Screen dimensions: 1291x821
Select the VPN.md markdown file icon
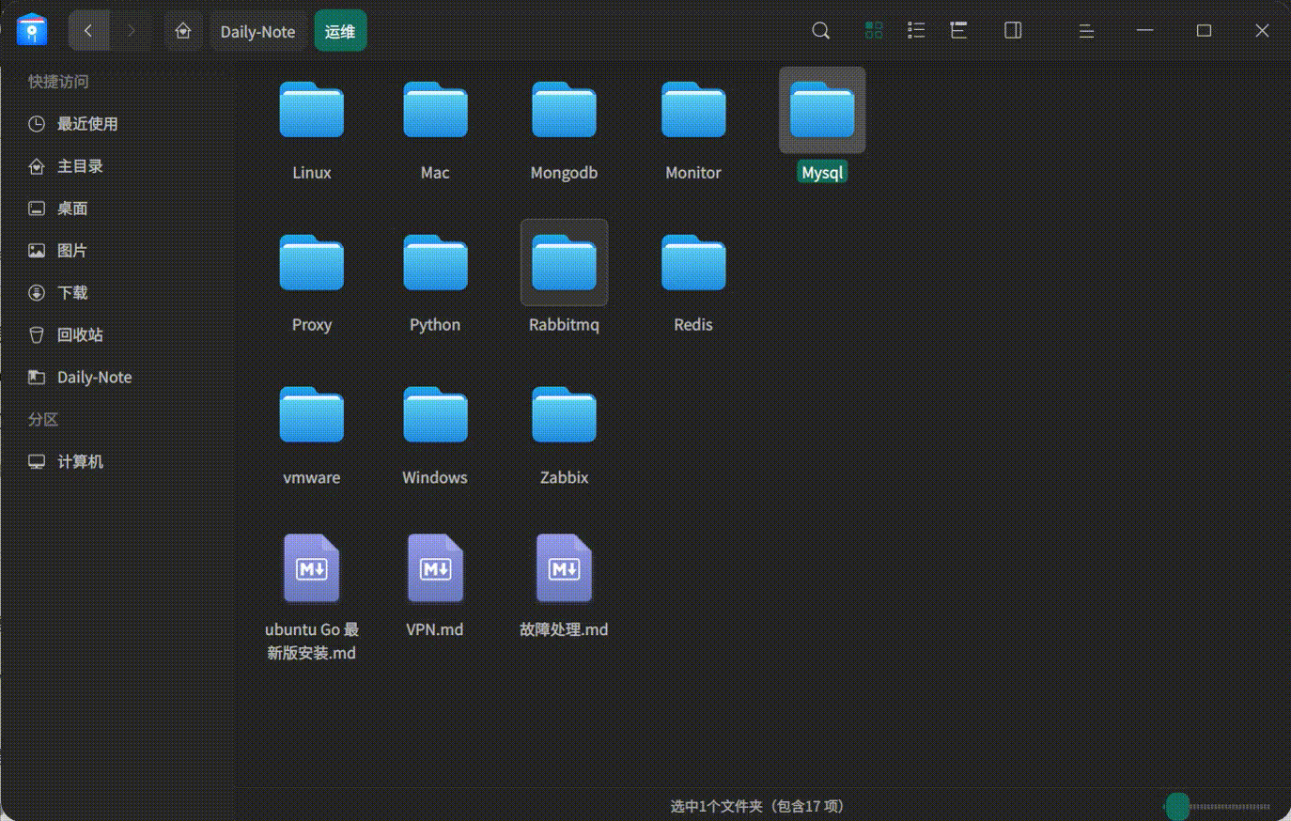click(x=435, y=568)
